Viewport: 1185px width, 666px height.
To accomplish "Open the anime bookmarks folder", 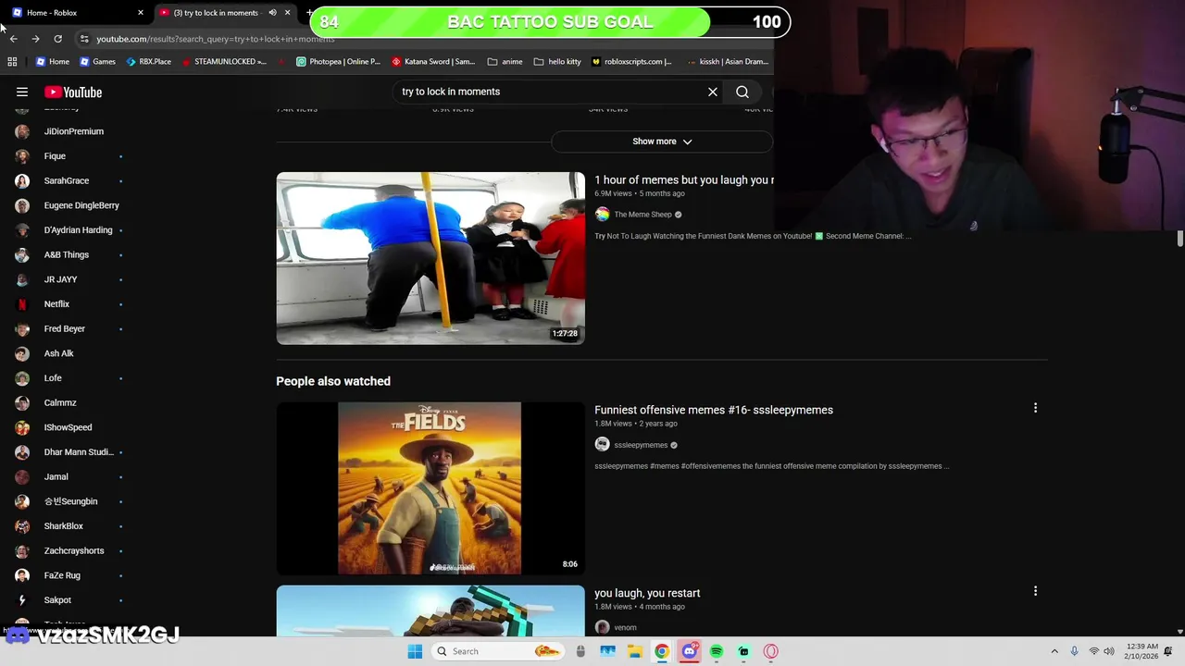I will [505, 62].
